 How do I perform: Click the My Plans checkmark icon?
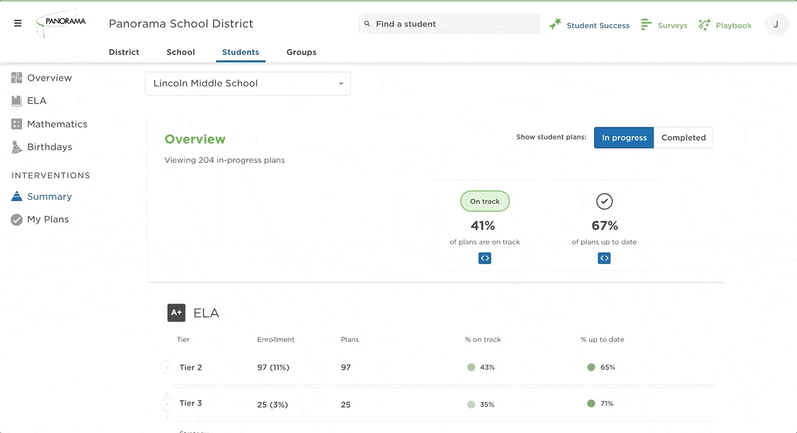(x=17, y=219)
